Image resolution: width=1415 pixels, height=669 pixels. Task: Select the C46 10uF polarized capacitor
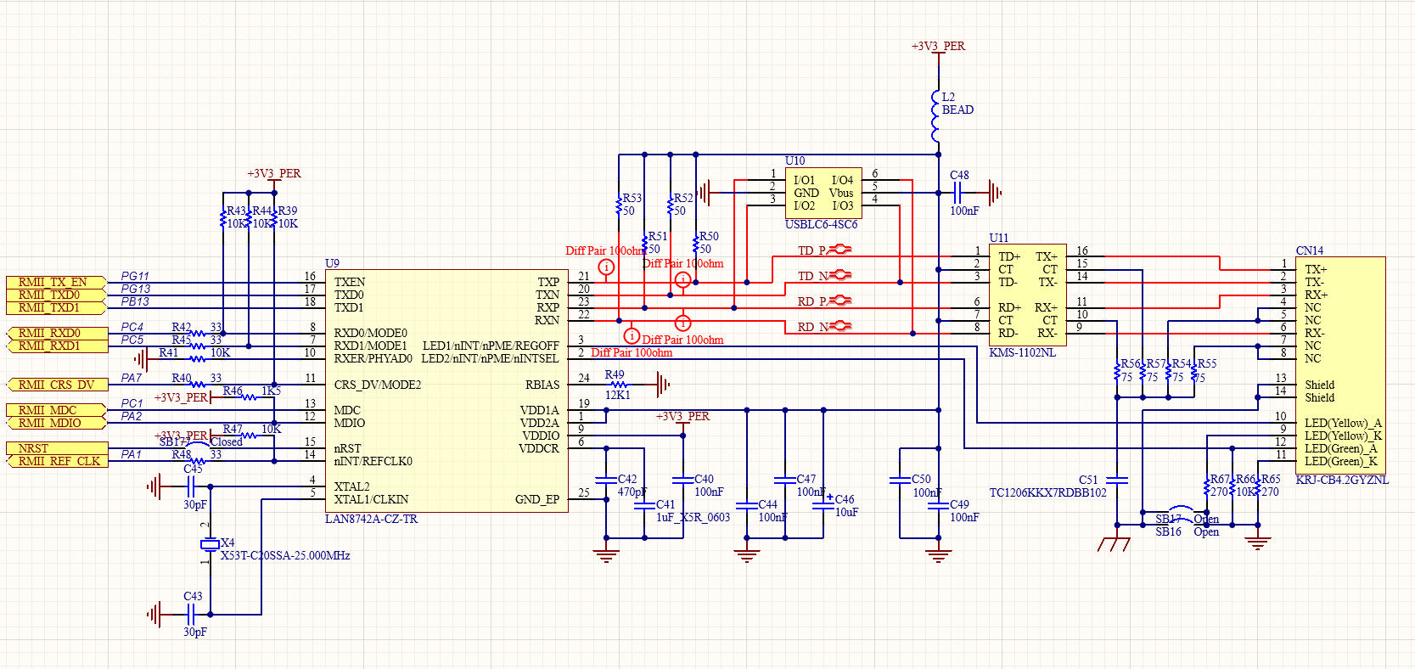(x=823, y=505)
